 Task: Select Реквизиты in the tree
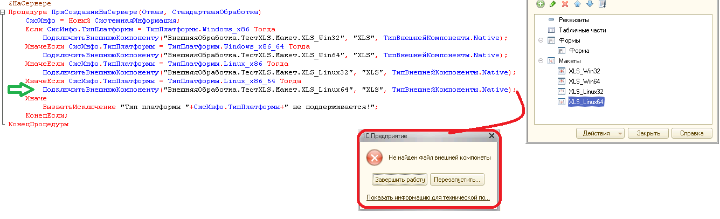click(574, 20)
